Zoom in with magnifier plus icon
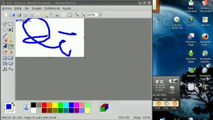The image size is (213, 120). point(77,15)
